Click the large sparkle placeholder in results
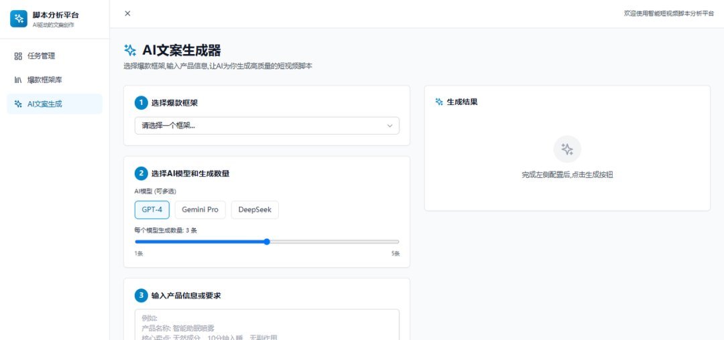The height and width of the screenshot is (340, 724). click(x=567, y=149)
